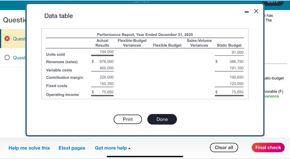
Task: Click the Performance Report title
Action: 145,35
